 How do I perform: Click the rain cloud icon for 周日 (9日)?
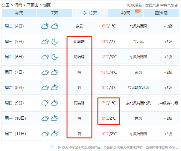[45, 103]
